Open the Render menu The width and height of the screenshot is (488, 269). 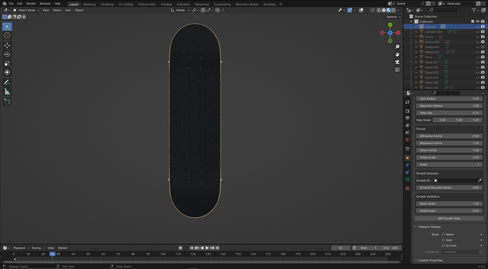tap(31, 4)
